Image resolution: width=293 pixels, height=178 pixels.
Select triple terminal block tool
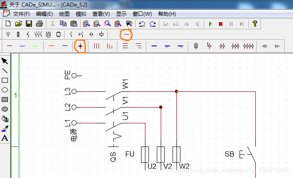click(235, 46)
